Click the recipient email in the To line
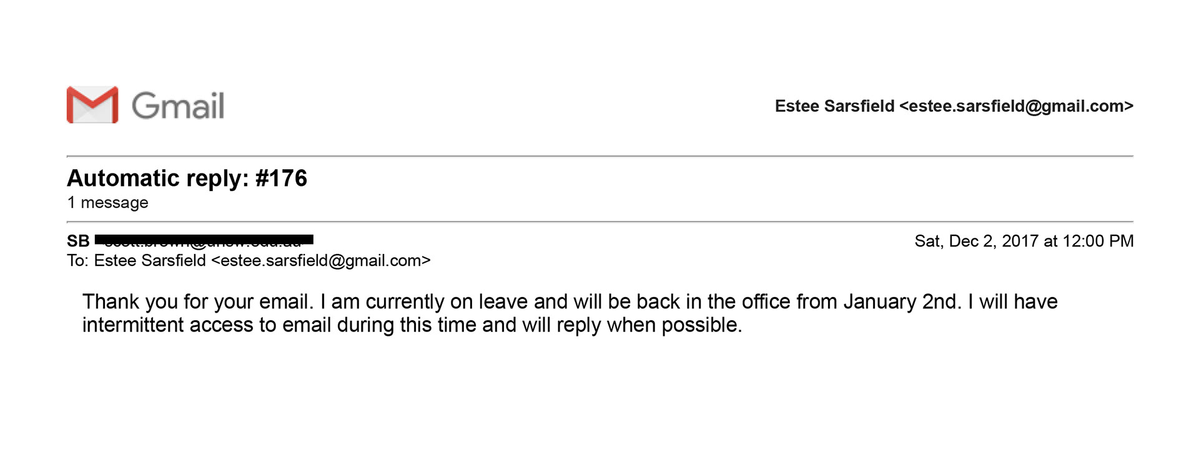1199x460 pixels. [x=321, y=260]
